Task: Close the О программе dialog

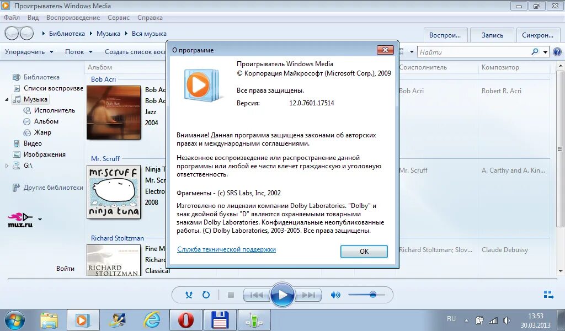Action: coord(385,50)
